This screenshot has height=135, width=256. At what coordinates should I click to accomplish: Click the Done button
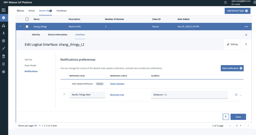pyautogui.click(x=238, y=117)
